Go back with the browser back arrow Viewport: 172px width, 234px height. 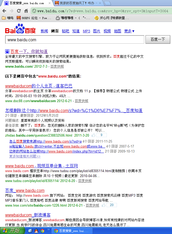click(4, 11)
